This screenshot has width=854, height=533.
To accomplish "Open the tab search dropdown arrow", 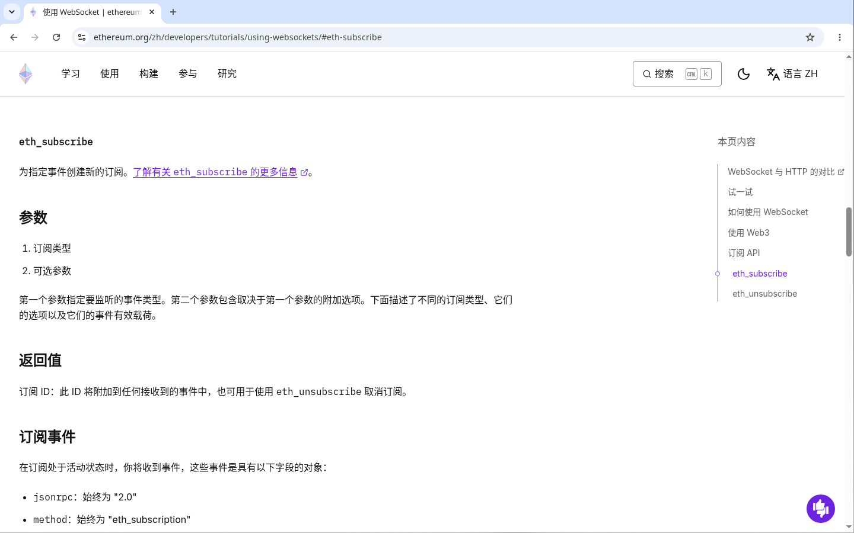I will [12, 12].
